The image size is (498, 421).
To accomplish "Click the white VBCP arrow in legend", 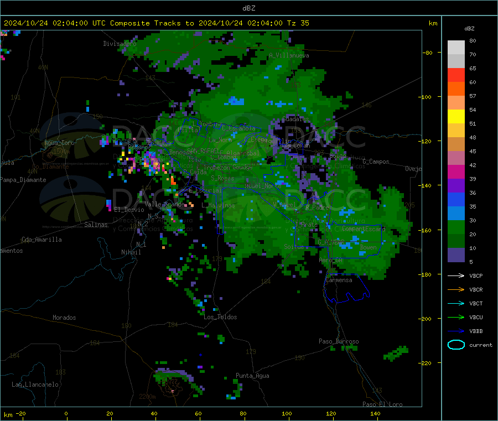I will click(456, 276).
